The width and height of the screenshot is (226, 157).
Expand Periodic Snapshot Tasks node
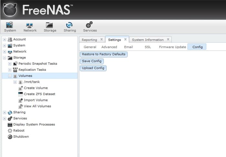click(10, 64)
